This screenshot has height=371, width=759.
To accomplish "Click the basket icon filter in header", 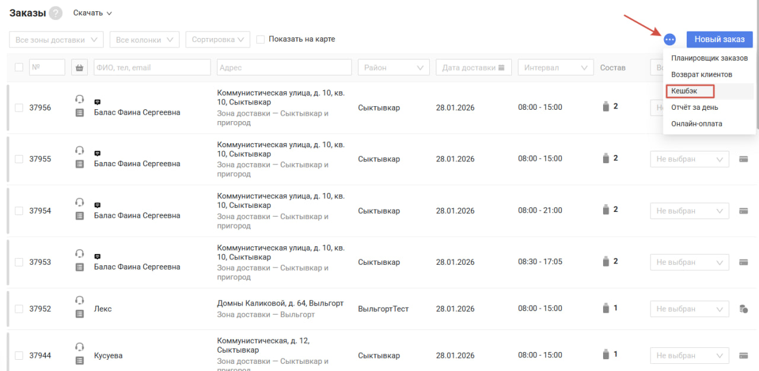I will pos(79,68).
